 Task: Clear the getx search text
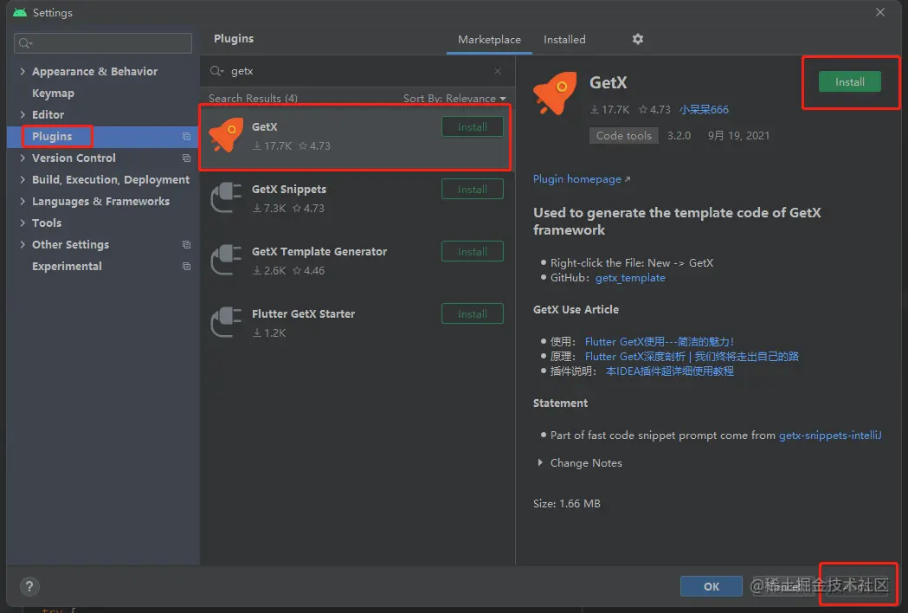(498, 71)
